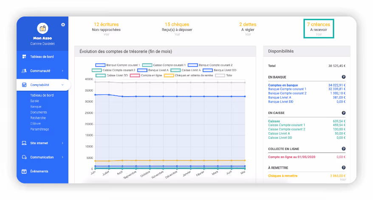Viewport: 373px width, 200px height.
Task: Click total amount 38 525,45 €
Action: coord(337,66)
